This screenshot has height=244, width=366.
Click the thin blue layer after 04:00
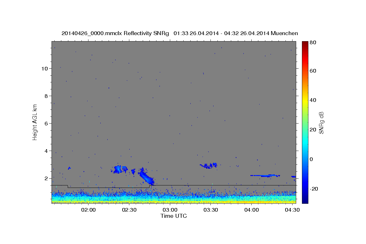point(265,176)
